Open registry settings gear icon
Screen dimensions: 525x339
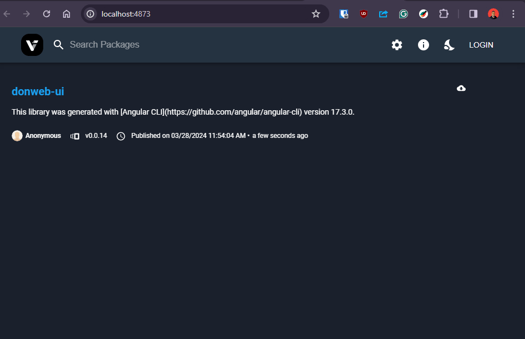click(x=397, y=45)
